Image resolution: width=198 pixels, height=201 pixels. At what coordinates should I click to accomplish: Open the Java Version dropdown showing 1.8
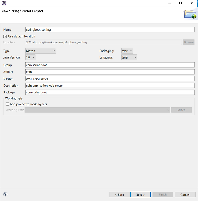[x=30, y=57]
